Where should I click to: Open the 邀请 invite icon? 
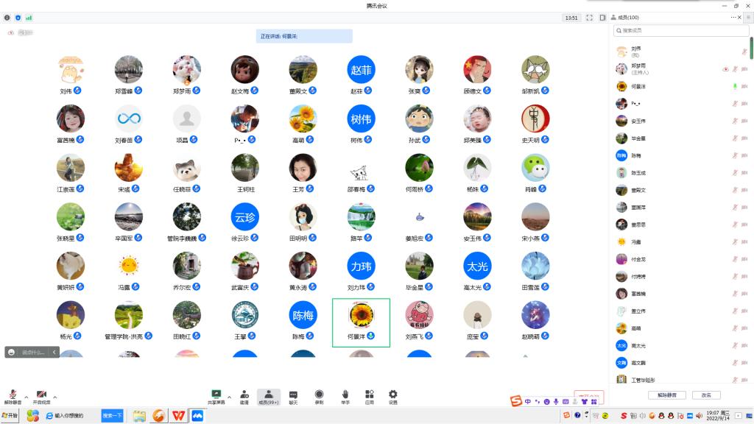coord(244,395)
